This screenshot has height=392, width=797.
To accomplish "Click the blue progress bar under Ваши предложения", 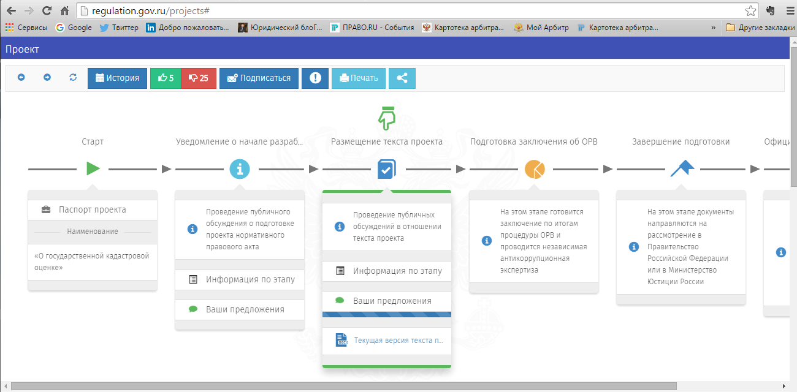I will point(387,314).
